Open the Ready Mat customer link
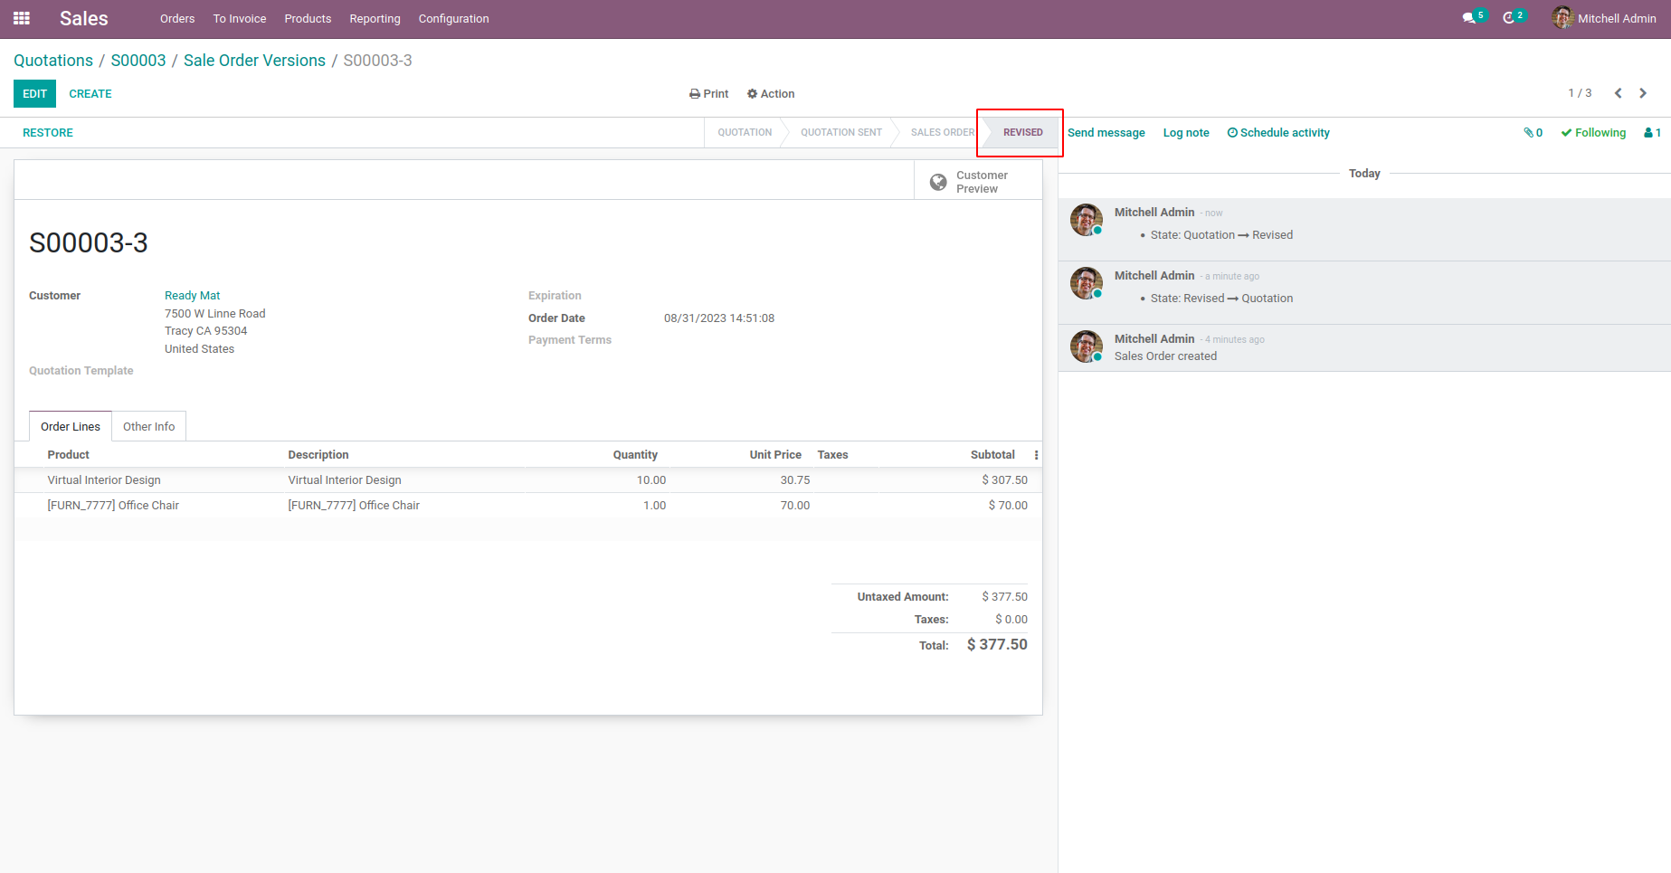Image resolution: width=1671 pixels, height=873 pixels. pos(192,296)
